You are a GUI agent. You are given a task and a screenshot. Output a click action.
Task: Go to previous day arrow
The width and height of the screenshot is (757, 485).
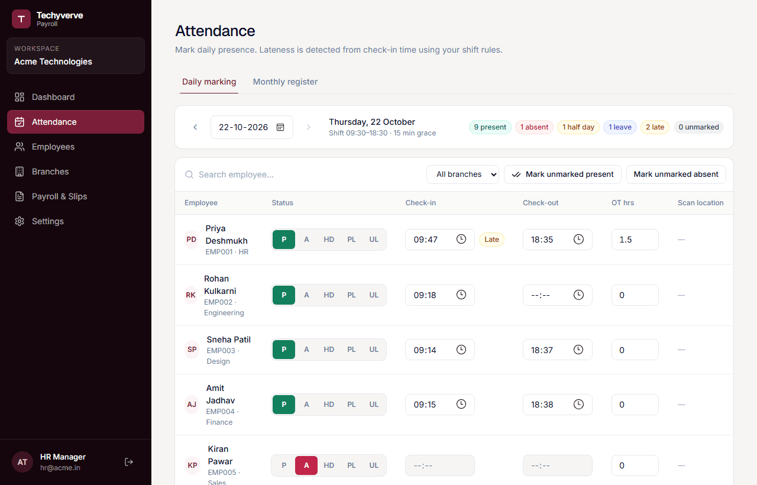point(195,127)
